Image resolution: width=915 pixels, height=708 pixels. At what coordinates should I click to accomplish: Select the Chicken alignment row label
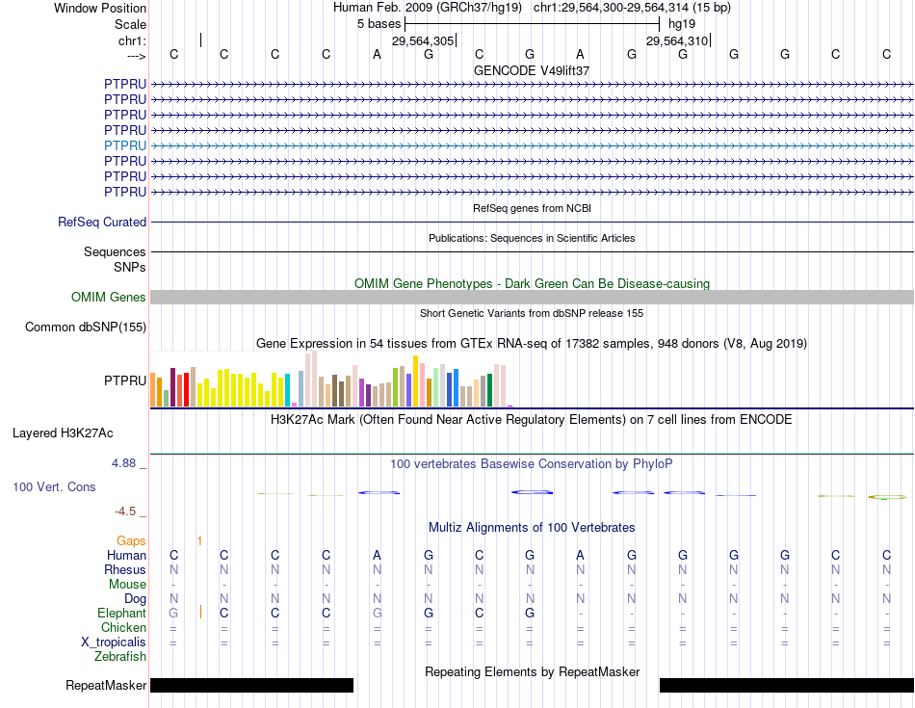point(123,627)
